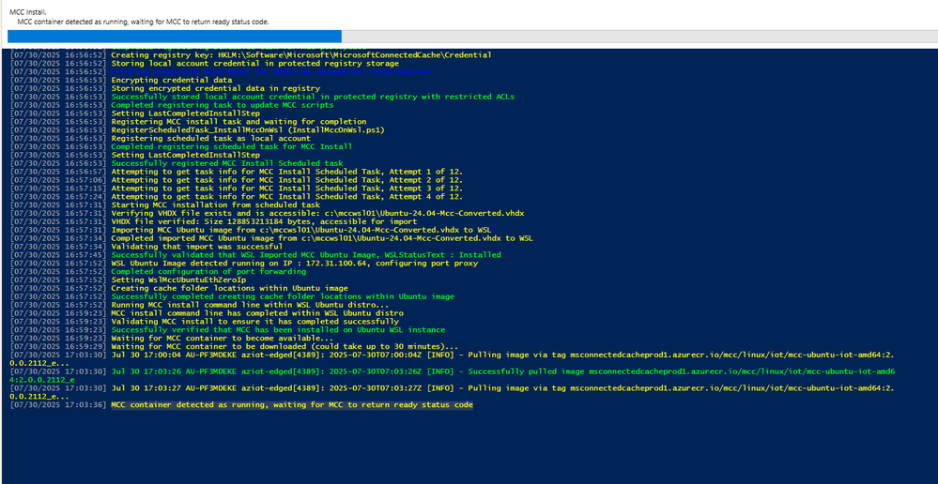The height and width of the screenshot is (484, 938).
Task: Select the timestamp [07/30/2025 16:59:29]
Action: coord(58,348)
